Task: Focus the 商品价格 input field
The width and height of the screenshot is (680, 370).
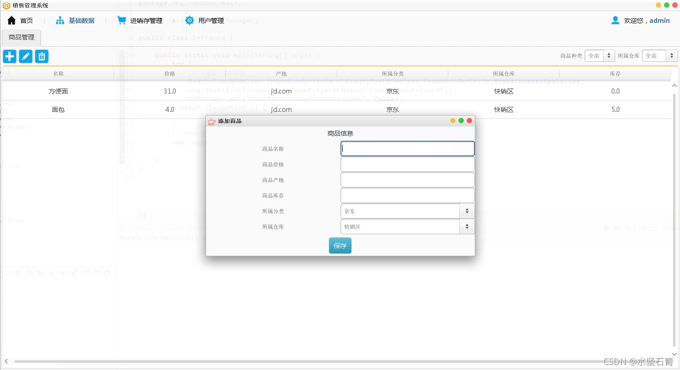Action: 407,164
